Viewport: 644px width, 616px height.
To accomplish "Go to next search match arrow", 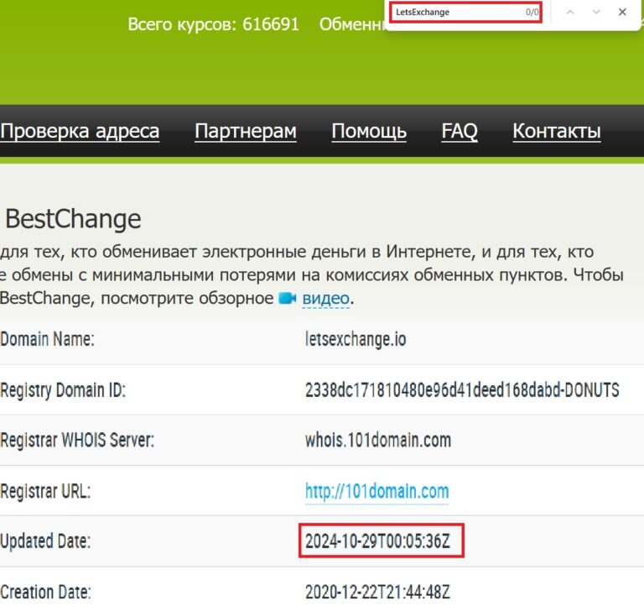I will pos(596,13).
